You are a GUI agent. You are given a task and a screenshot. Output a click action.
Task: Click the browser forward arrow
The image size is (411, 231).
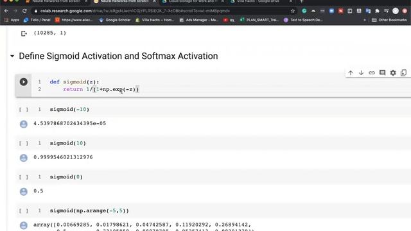15,11
